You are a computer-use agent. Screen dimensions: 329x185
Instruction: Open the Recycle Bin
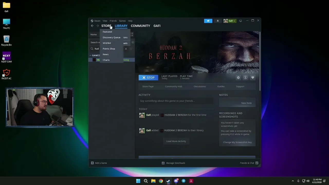(x=6, y=41)
